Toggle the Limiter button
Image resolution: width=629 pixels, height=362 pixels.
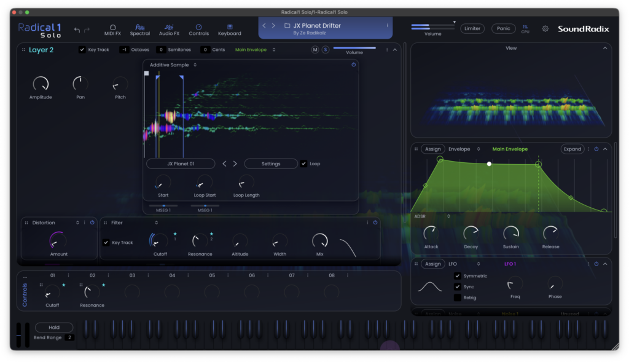pos(472,28)
